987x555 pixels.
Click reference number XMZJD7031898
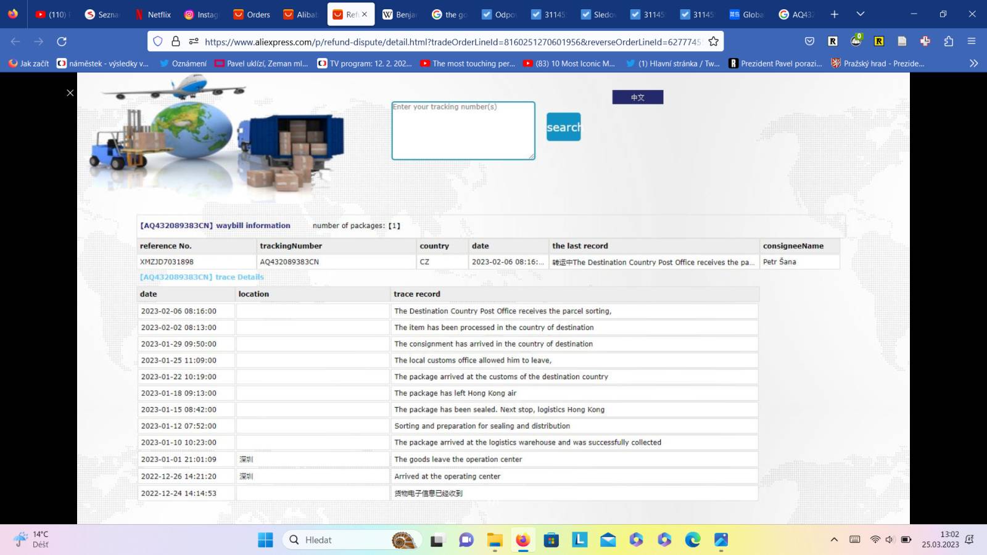point(167,261)
